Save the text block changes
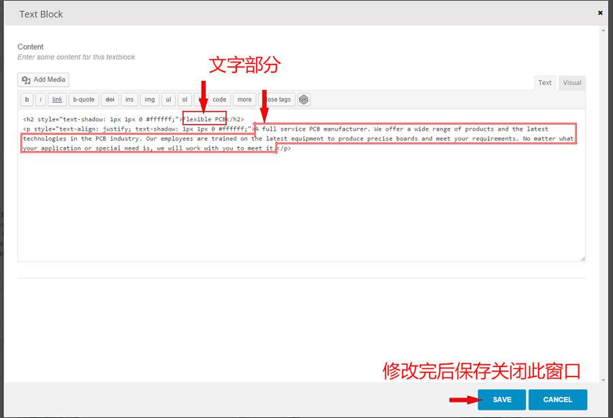The width and height of the screenshot is (613, 418). click(x=501, y=400)
